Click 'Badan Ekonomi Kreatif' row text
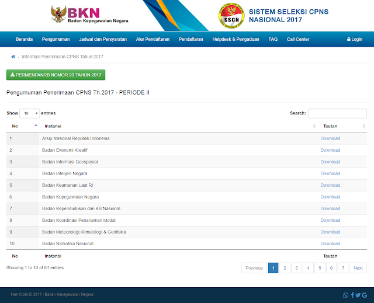Viewport: 374px width, 303px height. (65, 150)
